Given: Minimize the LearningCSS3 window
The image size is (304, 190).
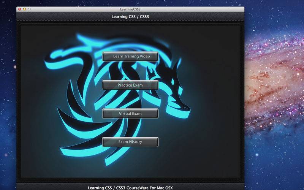Looking at the screenshot, I should (24, 9).
